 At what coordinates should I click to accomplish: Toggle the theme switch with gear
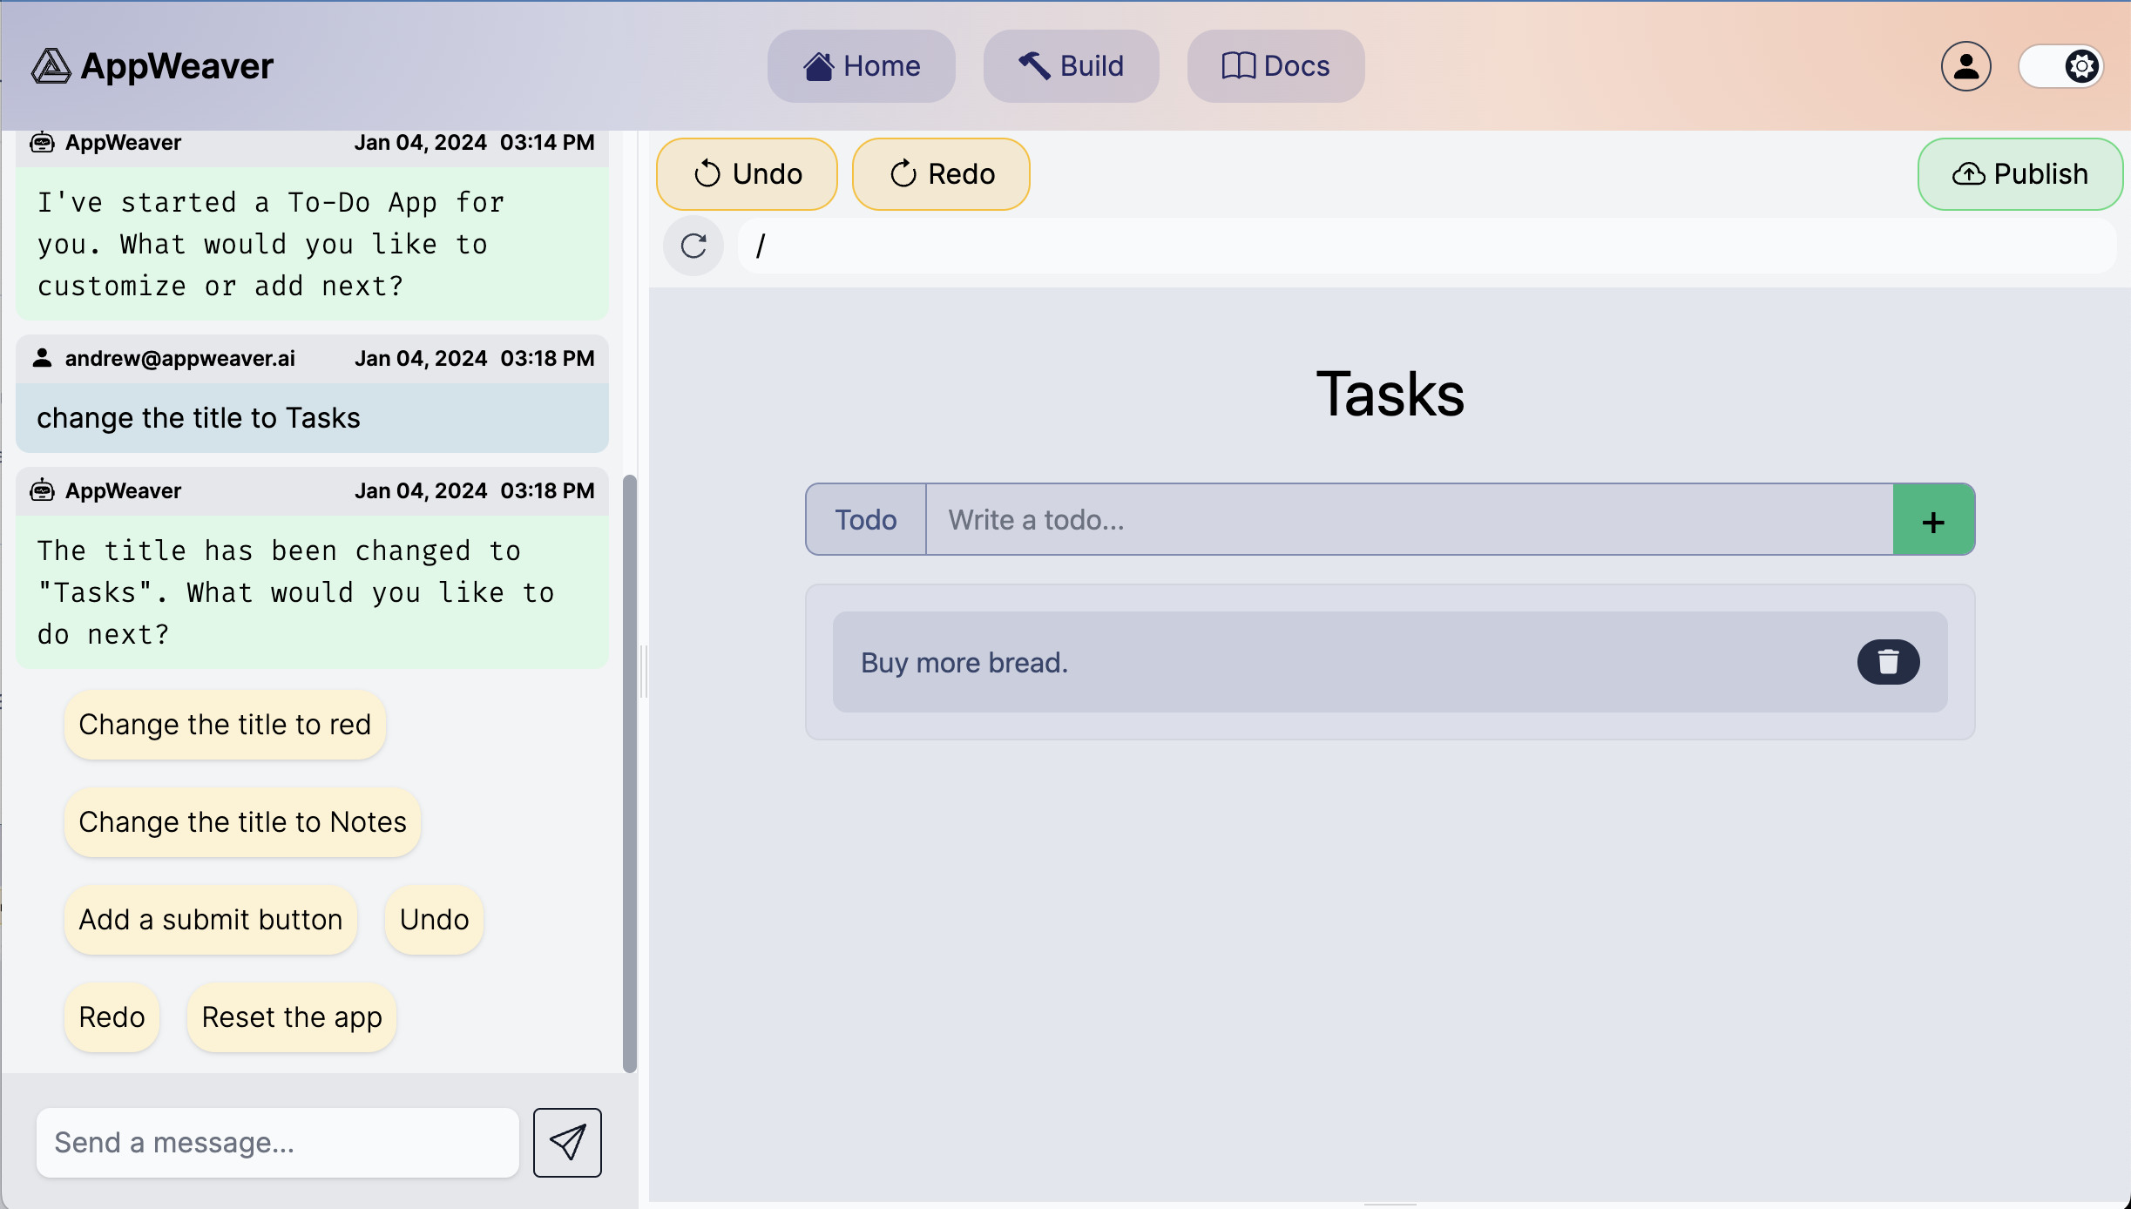(2061, 66)
